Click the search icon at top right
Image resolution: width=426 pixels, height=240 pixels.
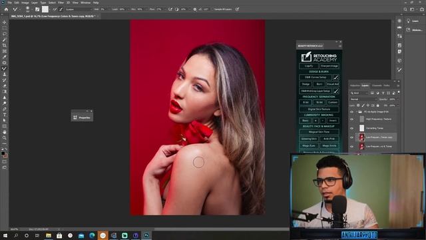[x=405, y=9]
